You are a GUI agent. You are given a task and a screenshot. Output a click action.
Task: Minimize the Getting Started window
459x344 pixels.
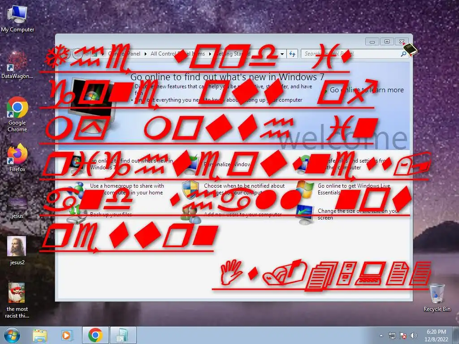tap(372, 42)
